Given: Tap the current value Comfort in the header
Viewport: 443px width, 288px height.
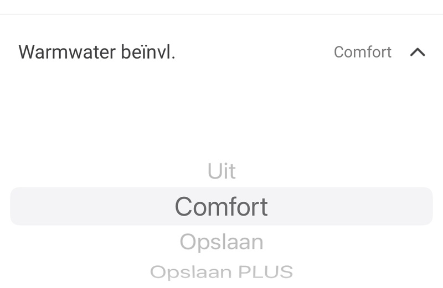Looking at the screenshot, I should pos(362,52).
